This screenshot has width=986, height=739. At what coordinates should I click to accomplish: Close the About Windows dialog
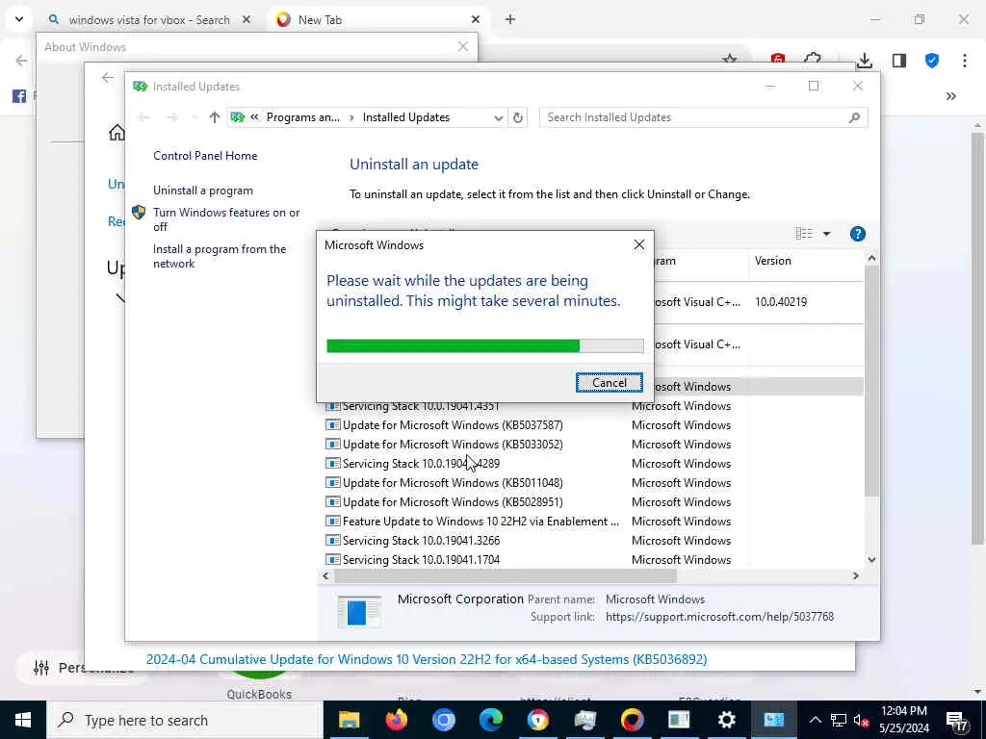(463, 46)
